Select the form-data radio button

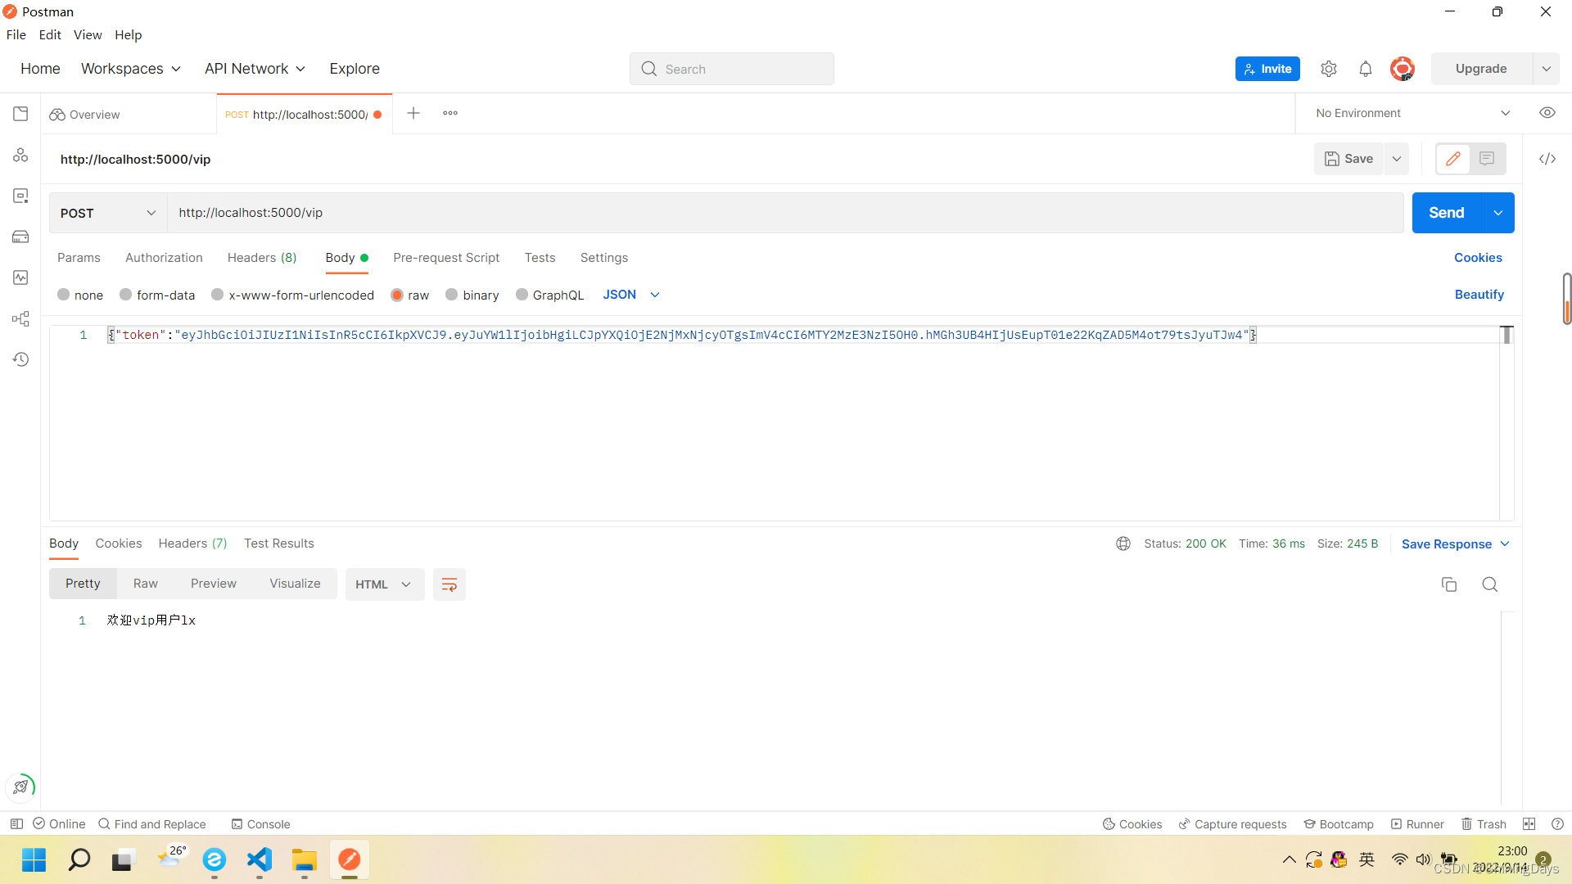pos(126,295)
